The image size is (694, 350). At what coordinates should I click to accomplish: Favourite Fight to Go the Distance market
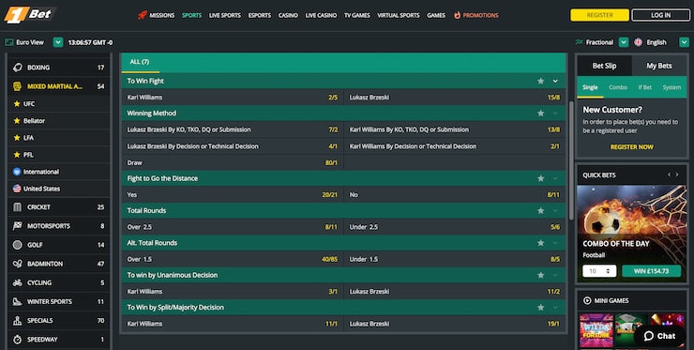pos(540,178)
